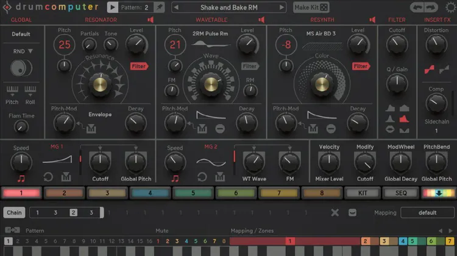Open the MG 1 waveform shape display

[x=57, y=159]
